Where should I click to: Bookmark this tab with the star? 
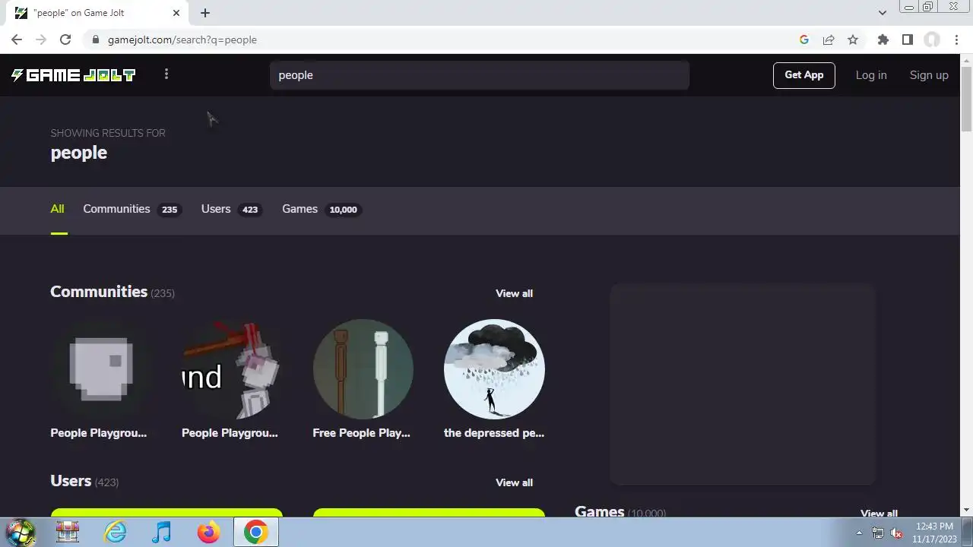coord(853,40)
